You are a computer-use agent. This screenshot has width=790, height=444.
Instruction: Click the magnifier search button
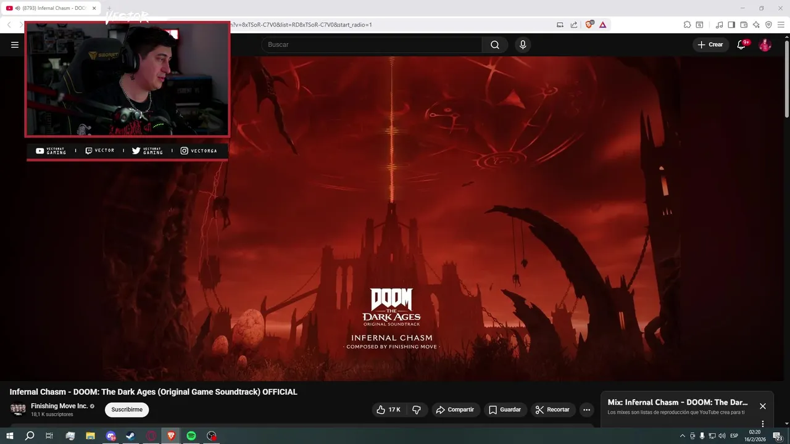click(x=495, y=44)
